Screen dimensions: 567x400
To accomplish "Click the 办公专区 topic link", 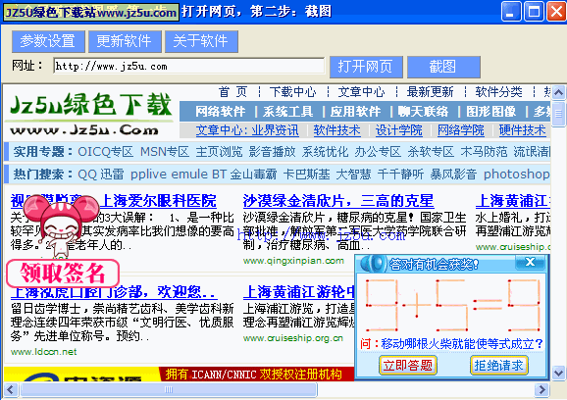I will pyautogui.click(x=378, y=152).
